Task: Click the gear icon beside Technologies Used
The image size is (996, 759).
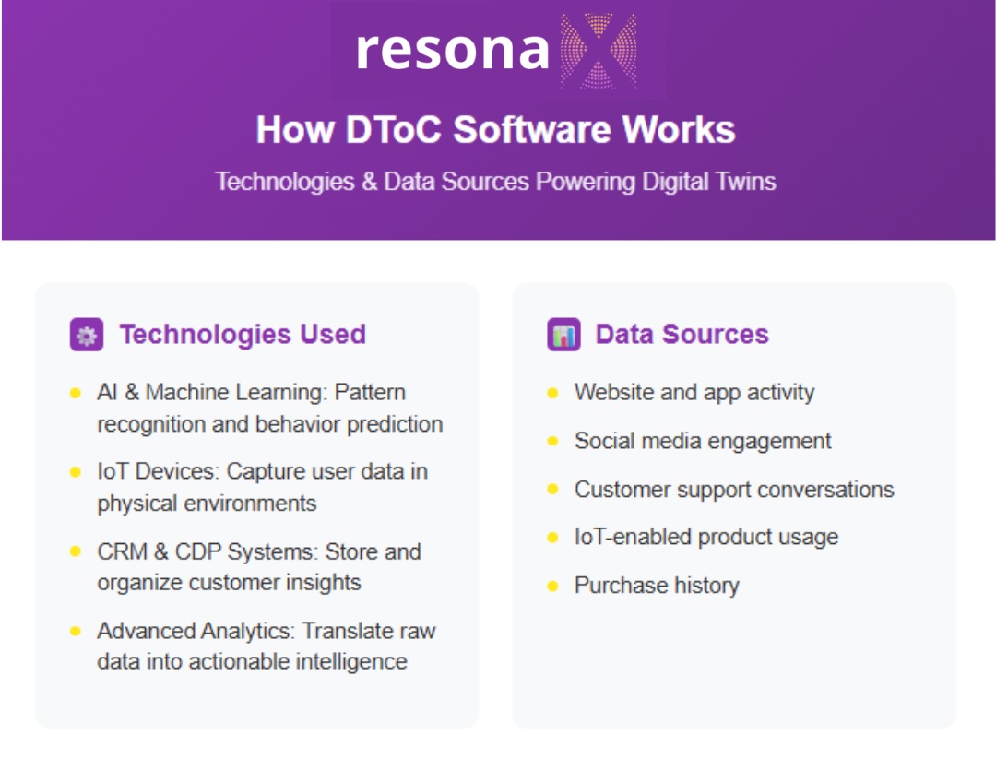Action: point(87,335)
